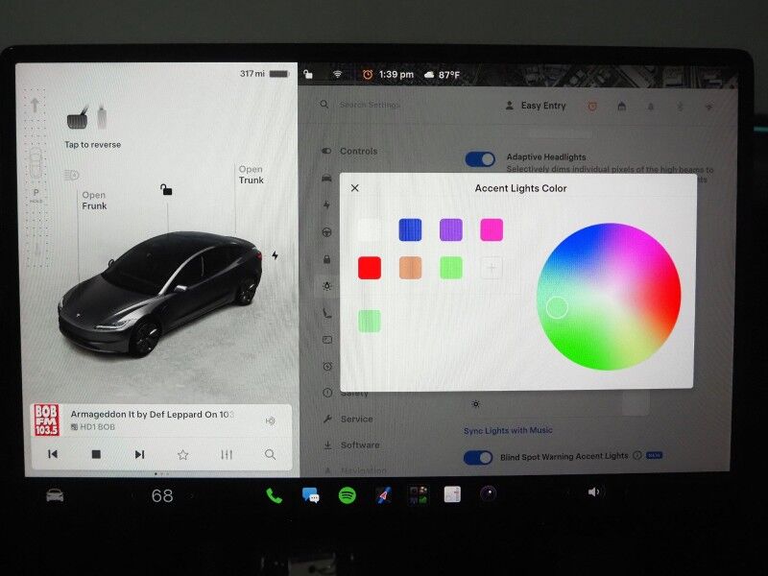This screenshot has width=768, height=576.
Task: Click the Search Settings field
Action: point(370,105)
